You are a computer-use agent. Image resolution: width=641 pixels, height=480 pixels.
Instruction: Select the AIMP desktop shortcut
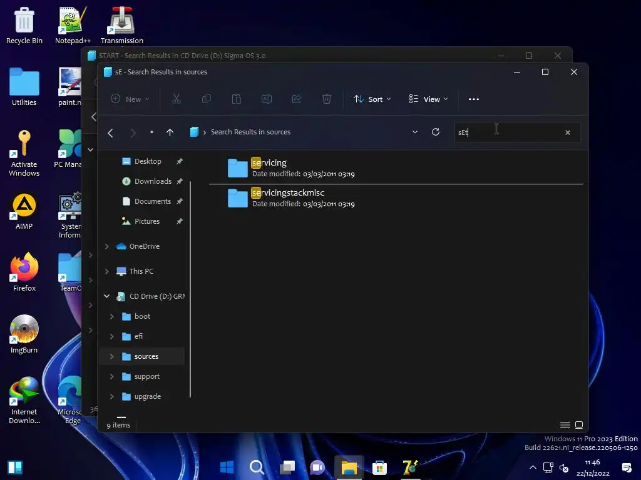pyautogui.click(x=24, y=211)
